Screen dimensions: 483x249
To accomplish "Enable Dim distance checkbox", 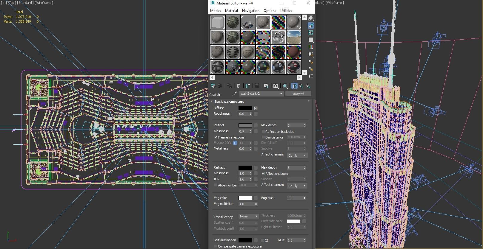I will (263, 137).
